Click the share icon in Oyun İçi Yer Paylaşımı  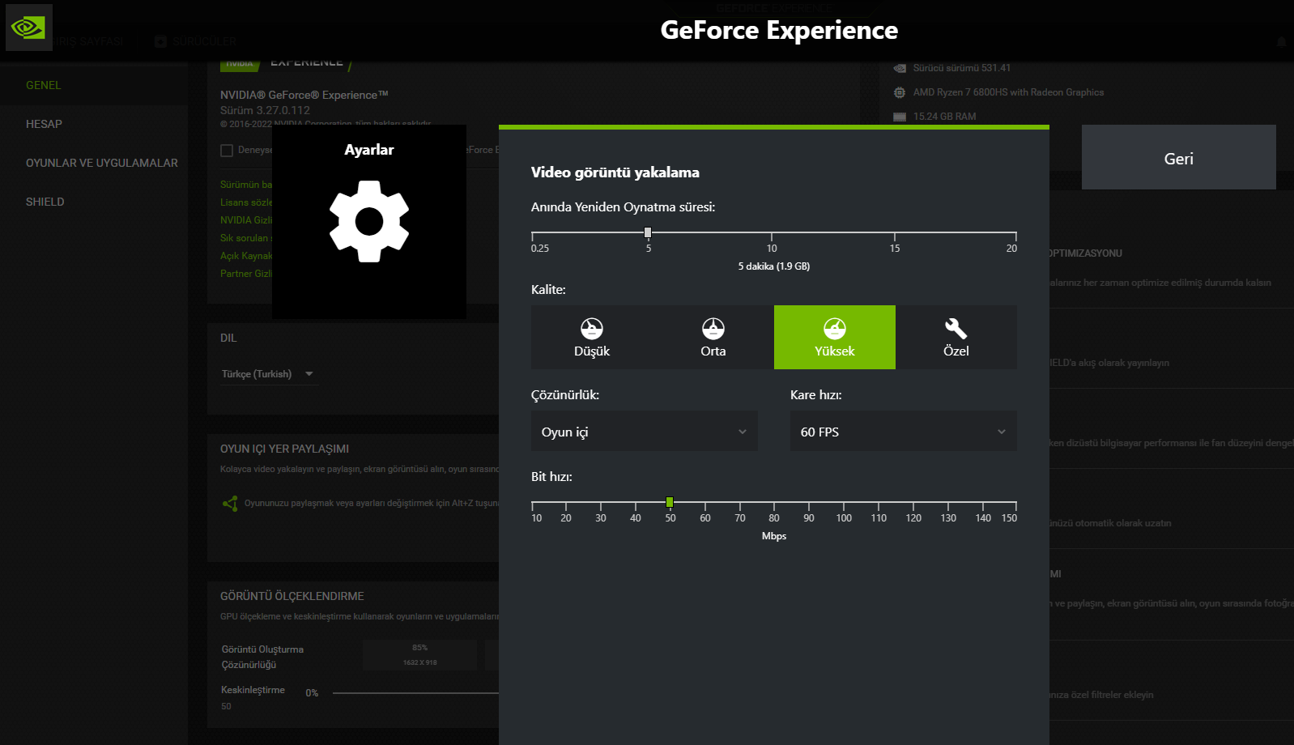point(230,504)
